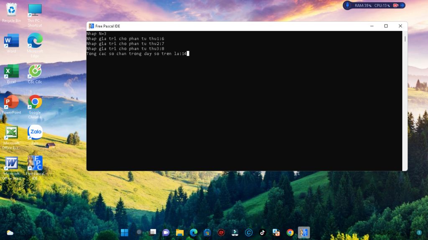Screen dimensions: 428x240
Task: Maximize the Free Pascal IDE window
Action: (x=386, y=26)
